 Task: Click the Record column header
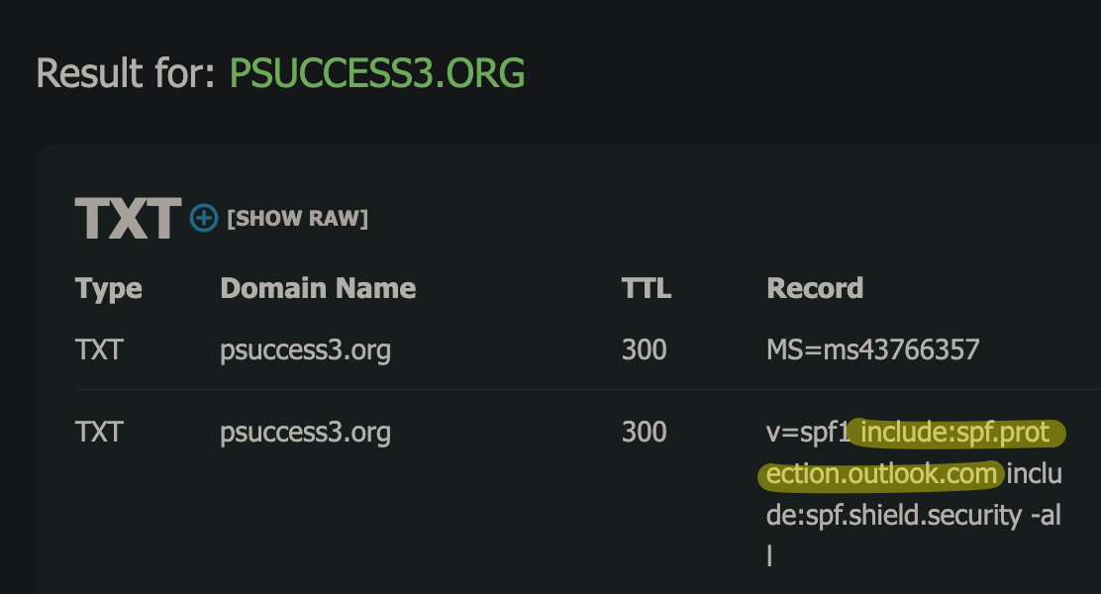pyautogui.click(x=815, y=288)
